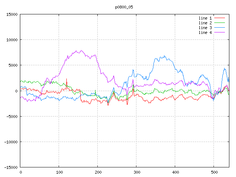
Task: Click the 5000 y-axis tick label
Action: tap(13, 65)
